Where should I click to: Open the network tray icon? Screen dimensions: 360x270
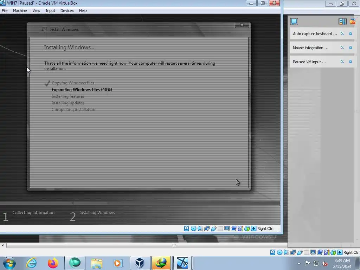[x=316, y=263]
